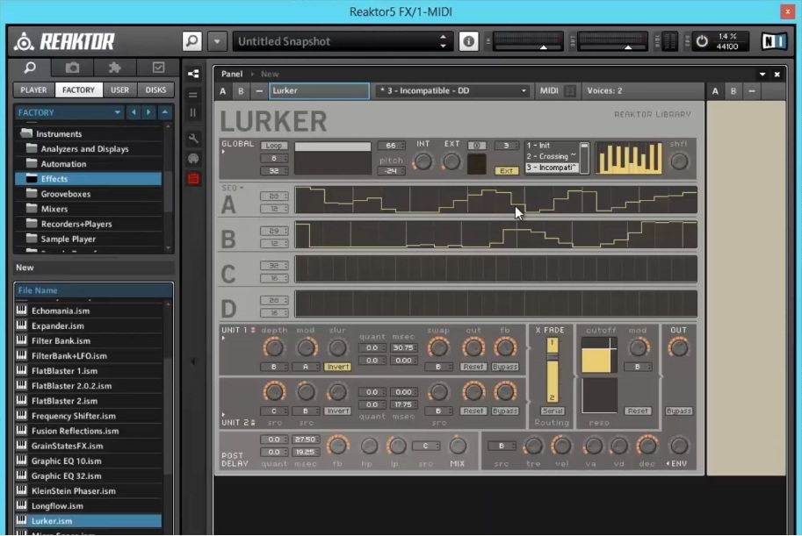Click the Native Instruments NI logo
This screenshot has height=536, width=802.
pos(773,41)
